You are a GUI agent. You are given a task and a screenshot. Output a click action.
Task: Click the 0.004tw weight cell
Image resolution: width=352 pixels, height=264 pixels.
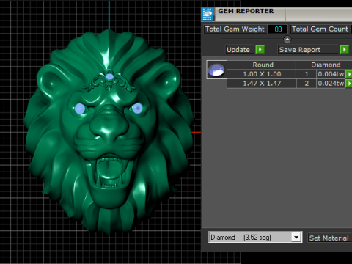click(x=331, y=74)
